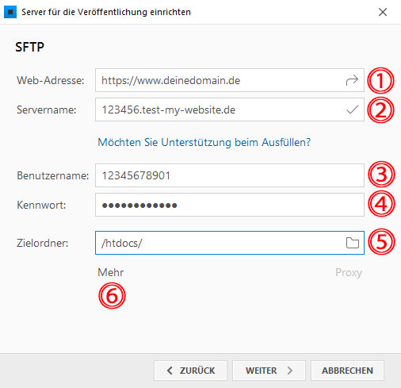
Task: Click into the Zielordner field
Action: click(230, 243)
